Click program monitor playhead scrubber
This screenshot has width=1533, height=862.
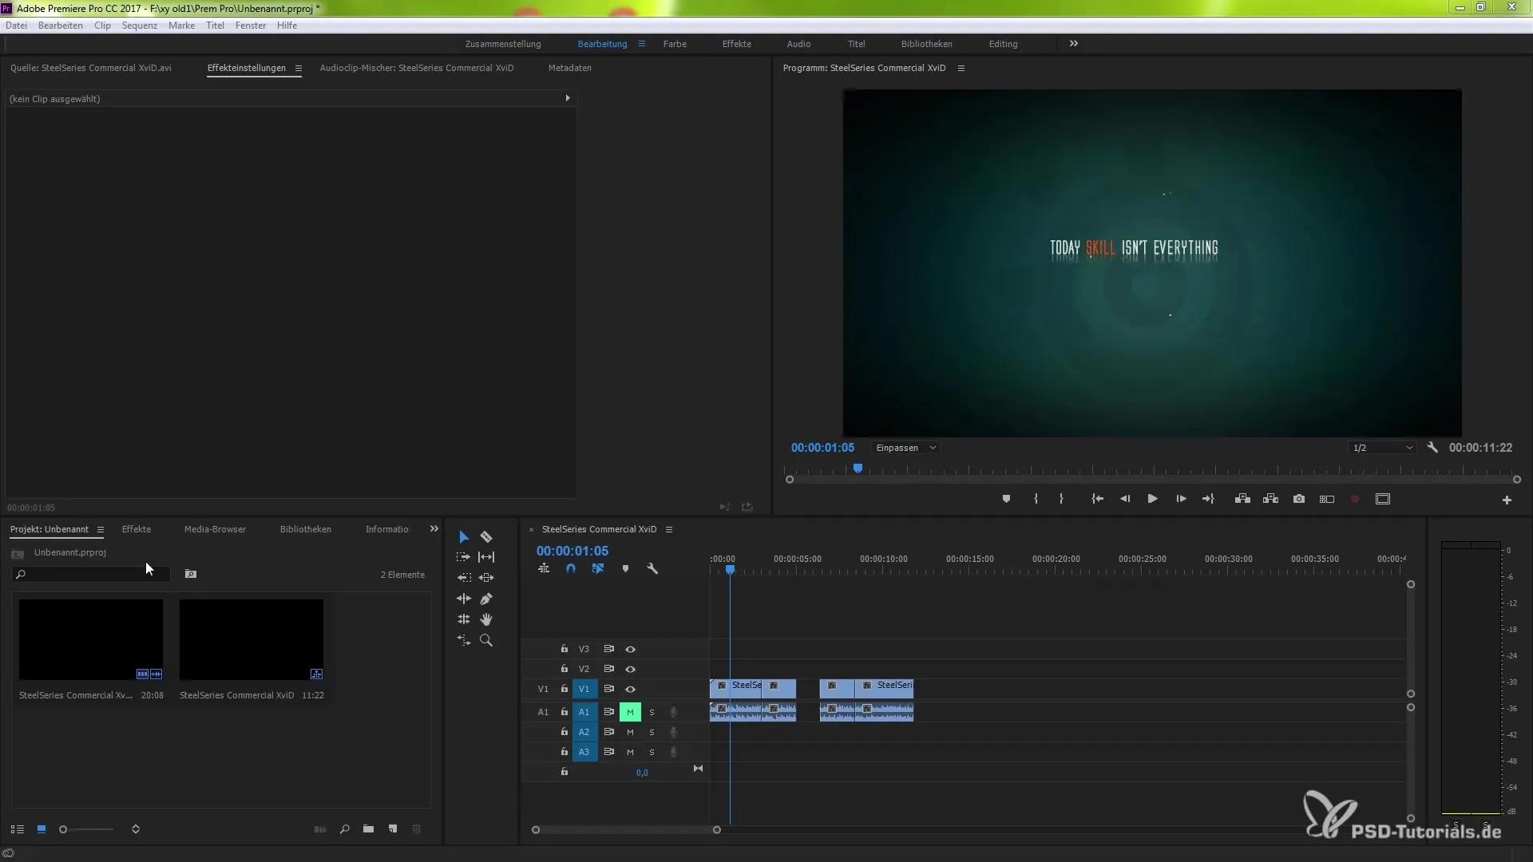coord(858,469)
